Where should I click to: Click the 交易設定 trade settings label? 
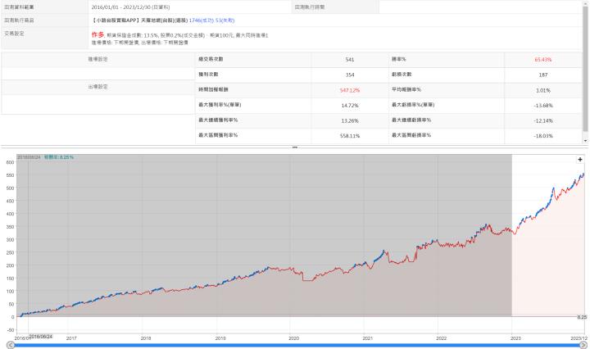tap(16, 34)
